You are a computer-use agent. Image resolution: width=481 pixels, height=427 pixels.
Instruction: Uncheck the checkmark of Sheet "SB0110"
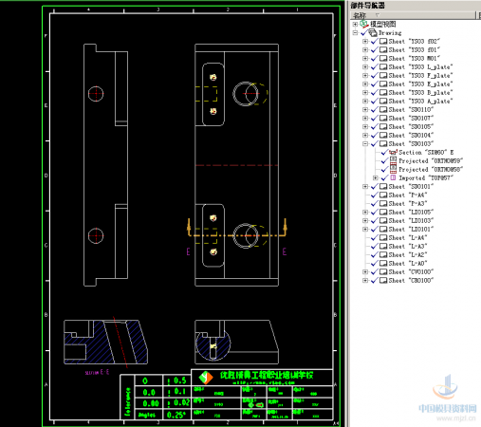375,109
